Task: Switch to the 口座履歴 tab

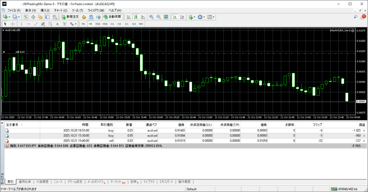Action: point(42,182)
